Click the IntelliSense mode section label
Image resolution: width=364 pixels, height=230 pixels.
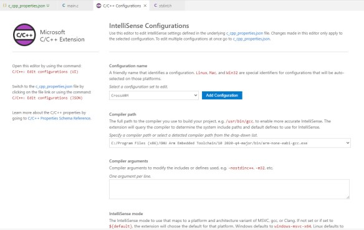(x=126, y=214)
